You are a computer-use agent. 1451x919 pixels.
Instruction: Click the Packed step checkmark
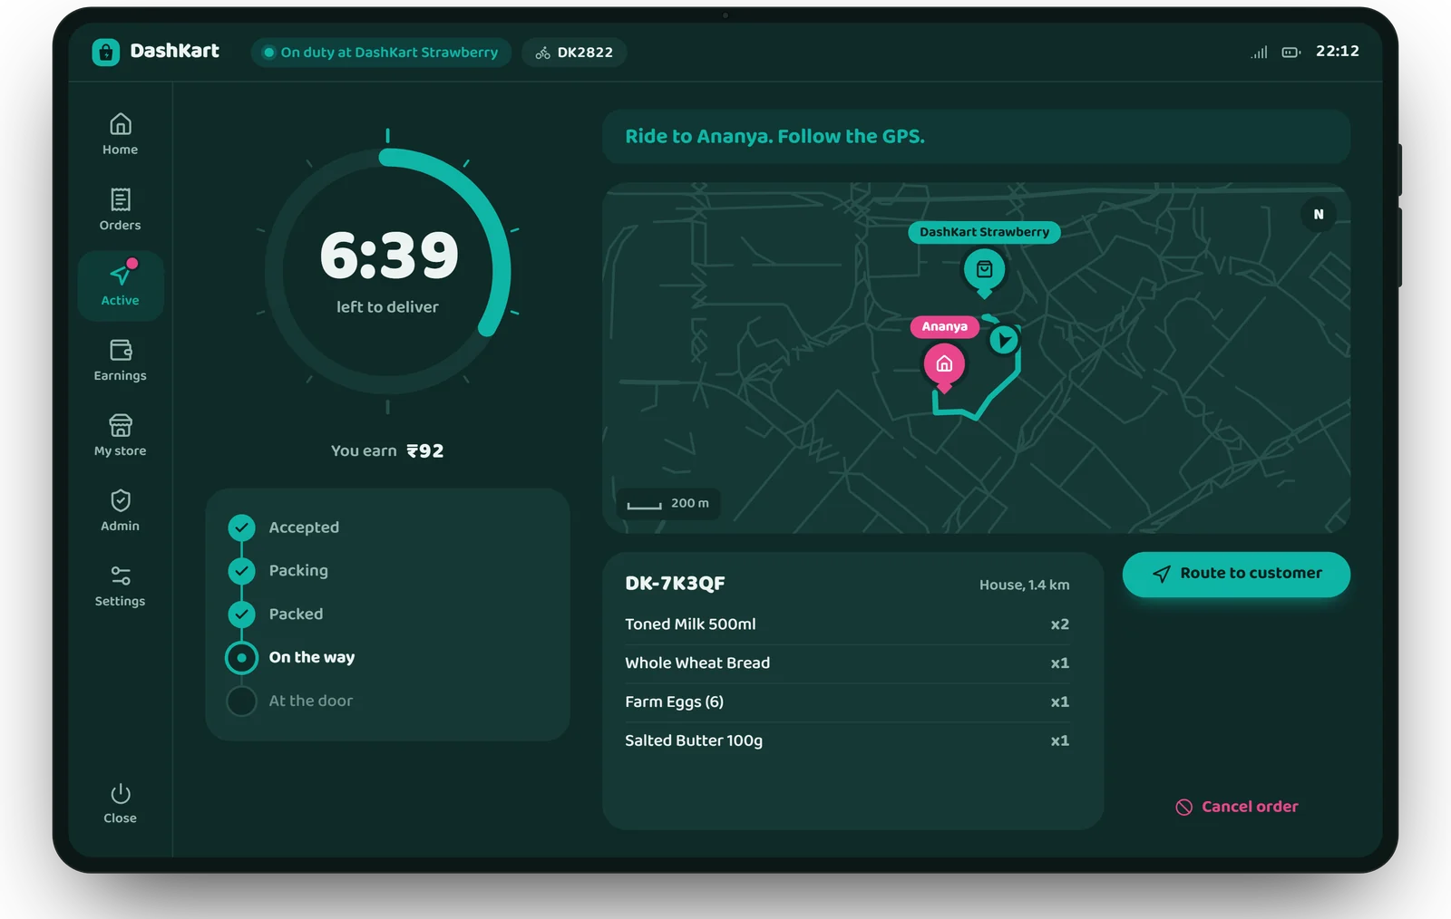241,614
